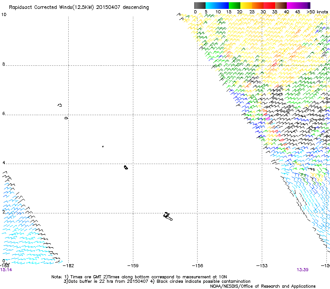Click longitude axis label '-159'
Screen dimensions: 330x289
click(133, 266)
